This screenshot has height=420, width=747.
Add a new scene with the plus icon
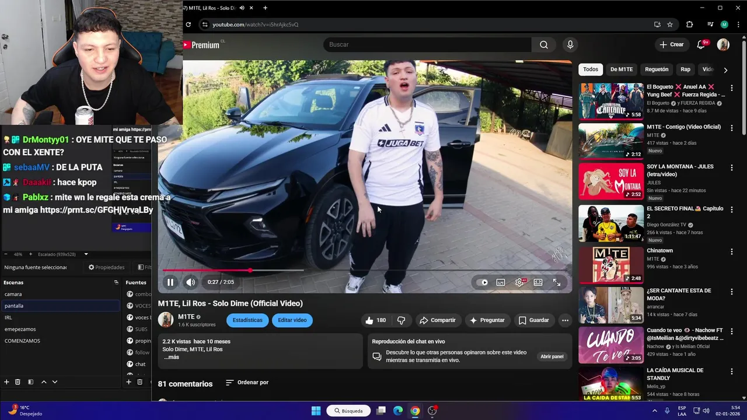[x=6, y=382]
